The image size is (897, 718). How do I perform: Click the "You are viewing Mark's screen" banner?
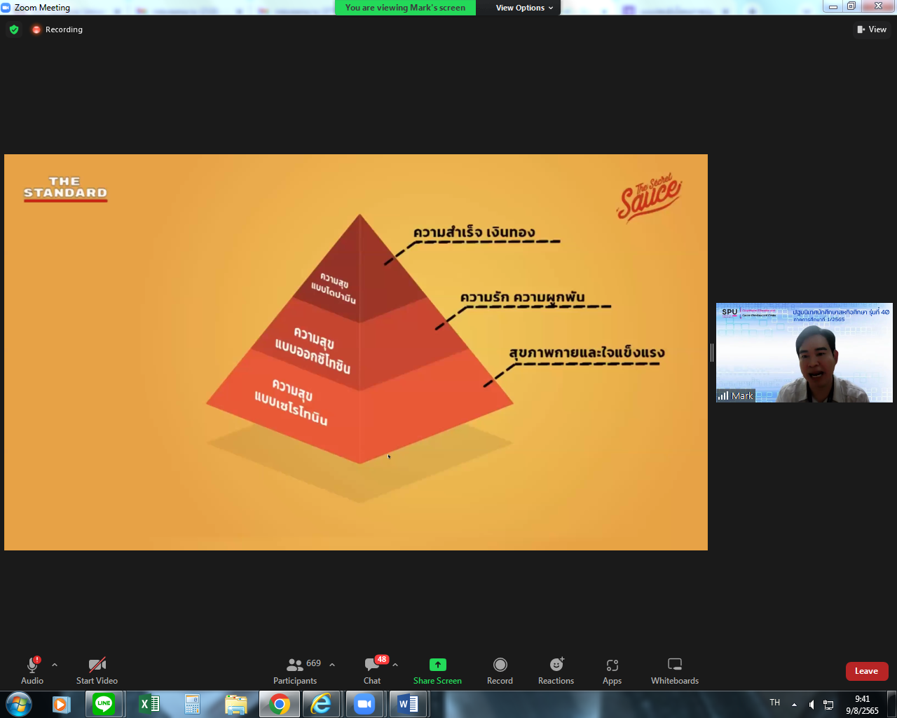405,8
